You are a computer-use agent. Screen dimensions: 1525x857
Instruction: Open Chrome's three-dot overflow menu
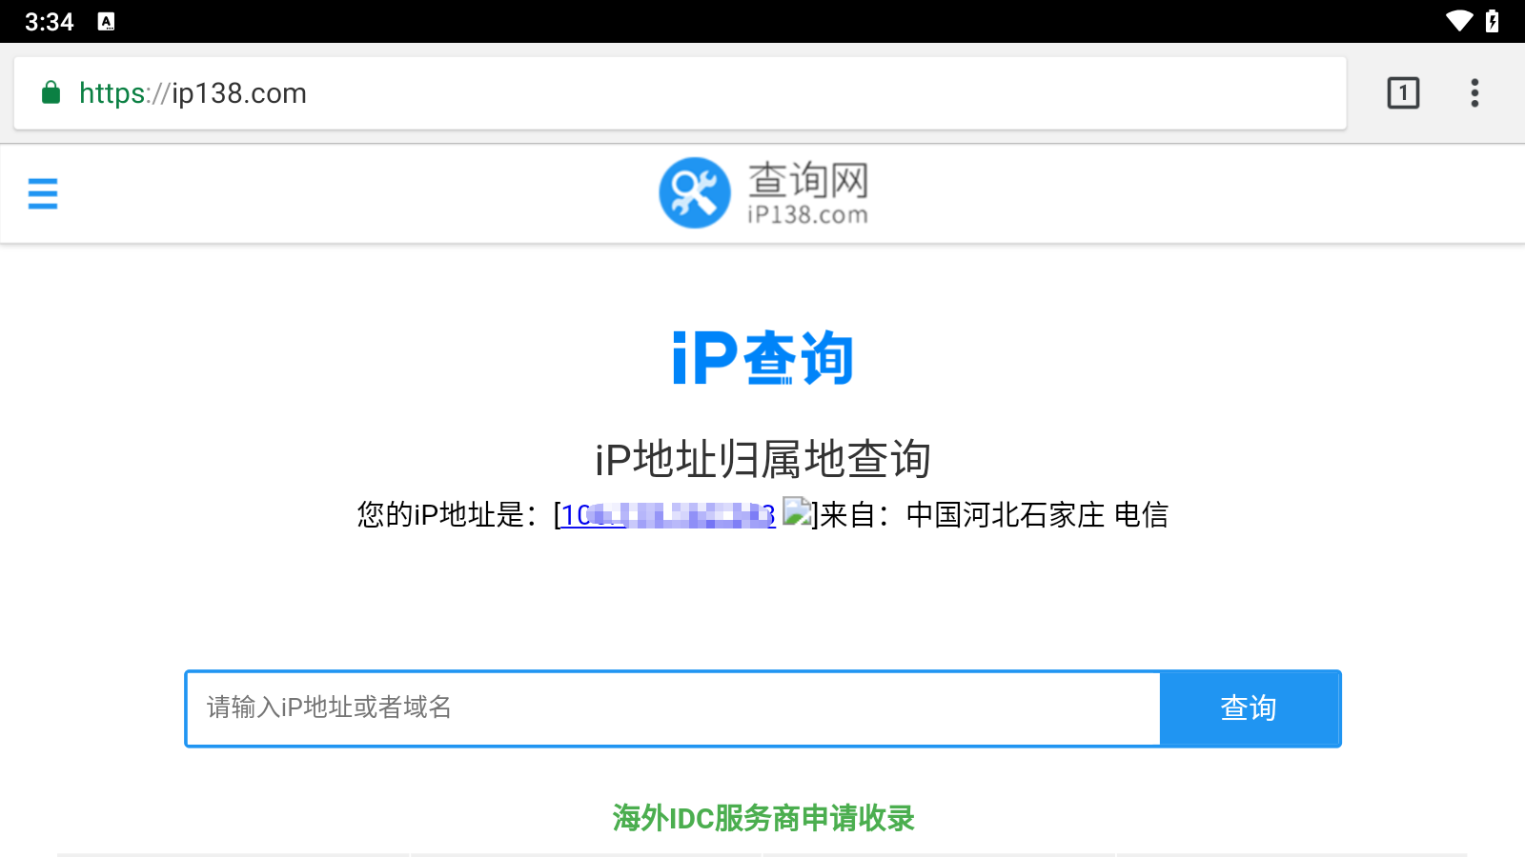coord(1474,92)
